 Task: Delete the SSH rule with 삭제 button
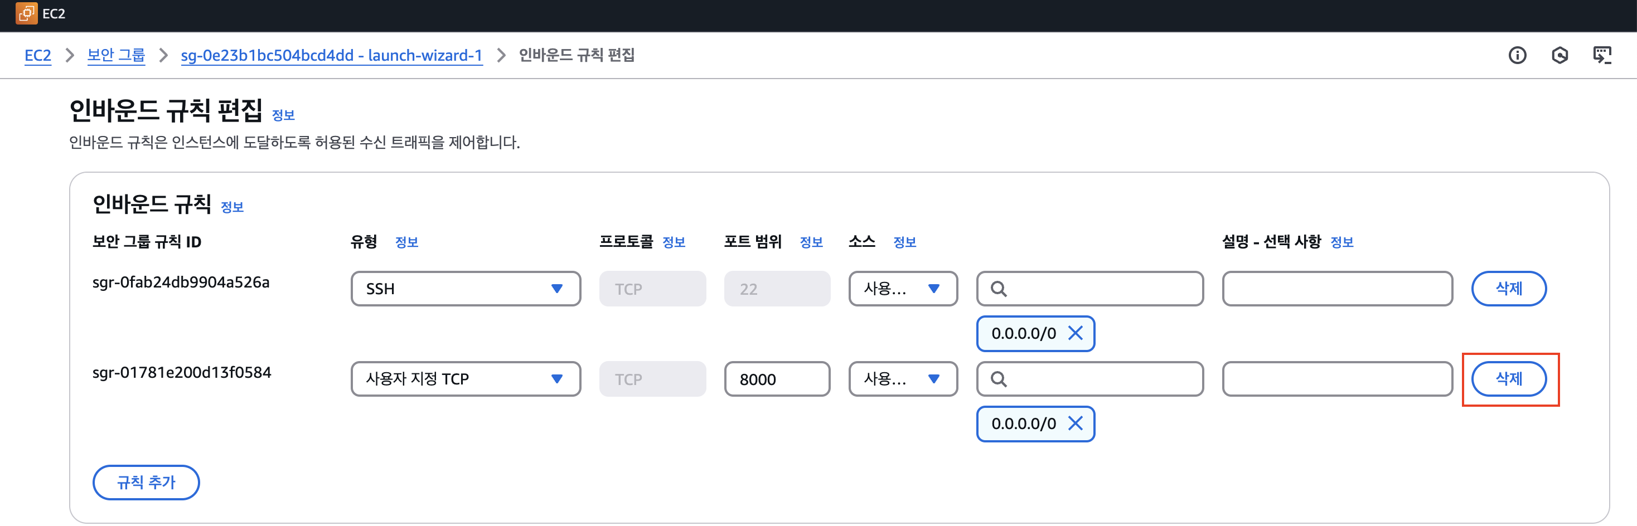click(1509, 289)
